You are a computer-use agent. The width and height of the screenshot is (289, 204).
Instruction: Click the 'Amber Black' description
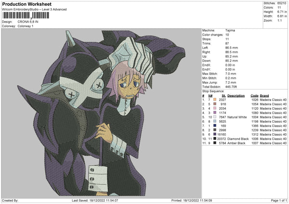(236, 143)
